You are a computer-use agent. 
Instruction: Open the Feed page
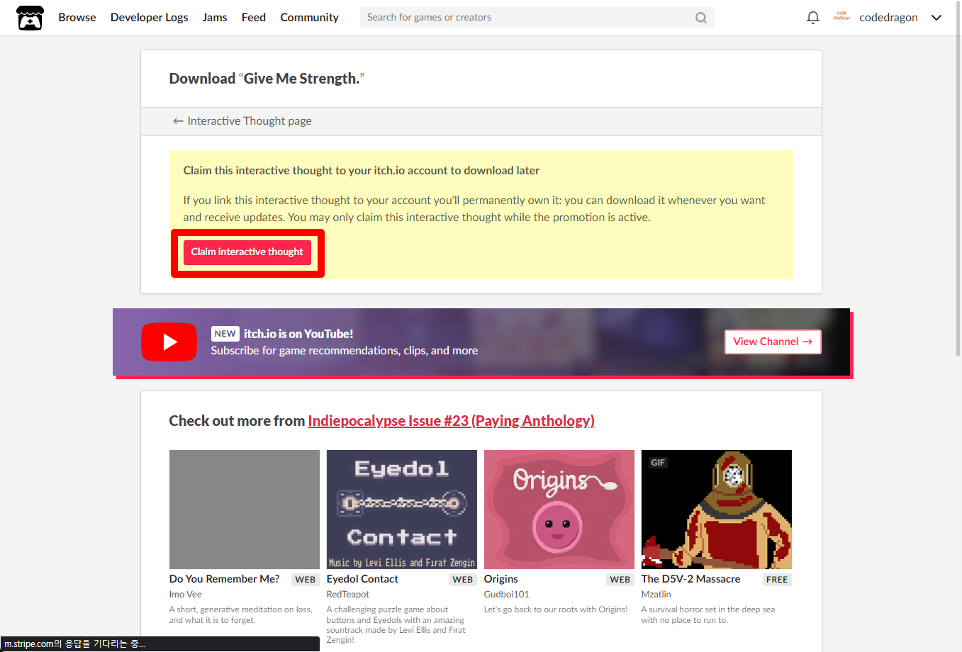pyautogui.click(x=254, y=18)
